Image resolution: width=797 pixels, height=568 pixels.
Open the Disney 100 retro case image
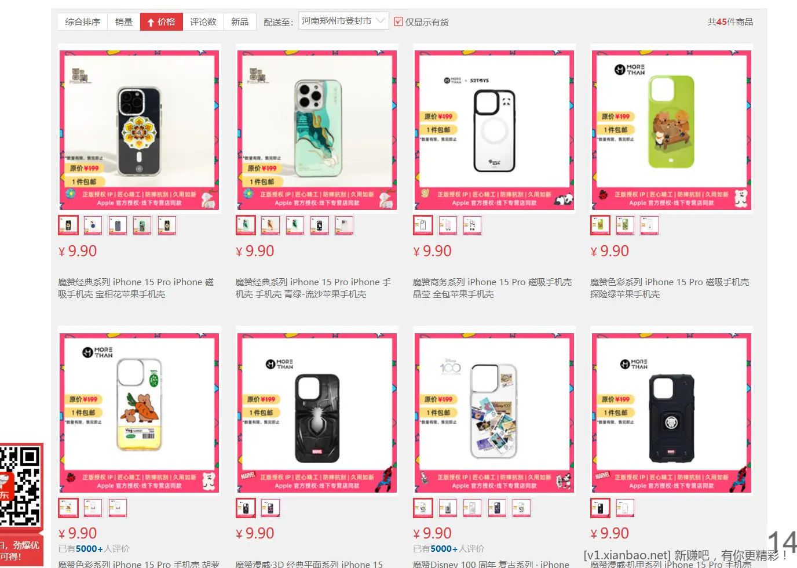(x=493, y=413)
